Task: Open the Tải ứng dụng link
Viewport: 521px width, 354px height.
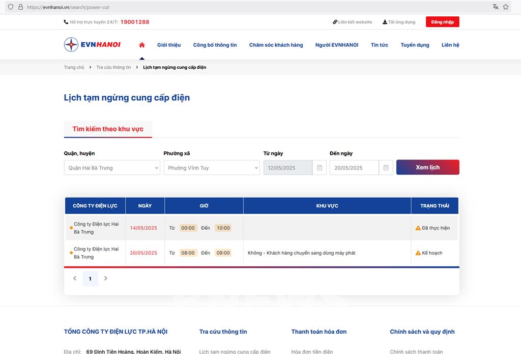Action: 399,22
